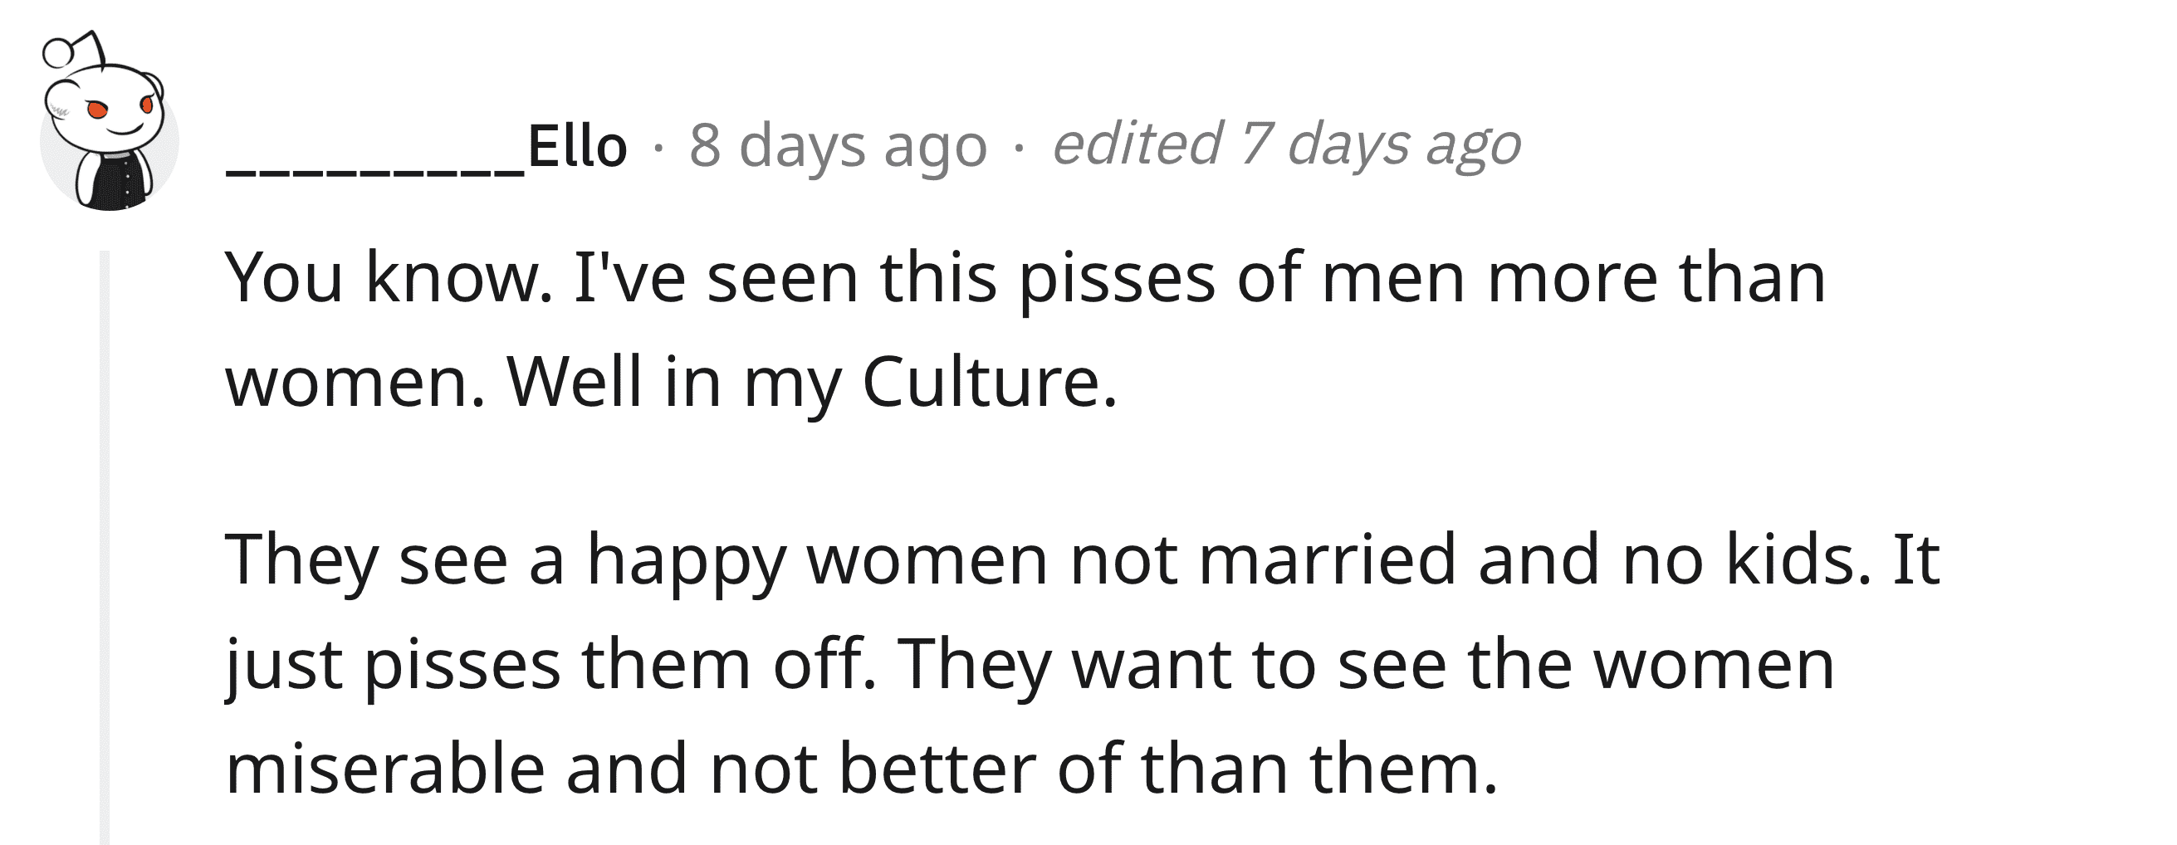Click the line starting "They see a happy"
The height and width of the screenshot is (845, 2177).
click(x=1082, y=560)
